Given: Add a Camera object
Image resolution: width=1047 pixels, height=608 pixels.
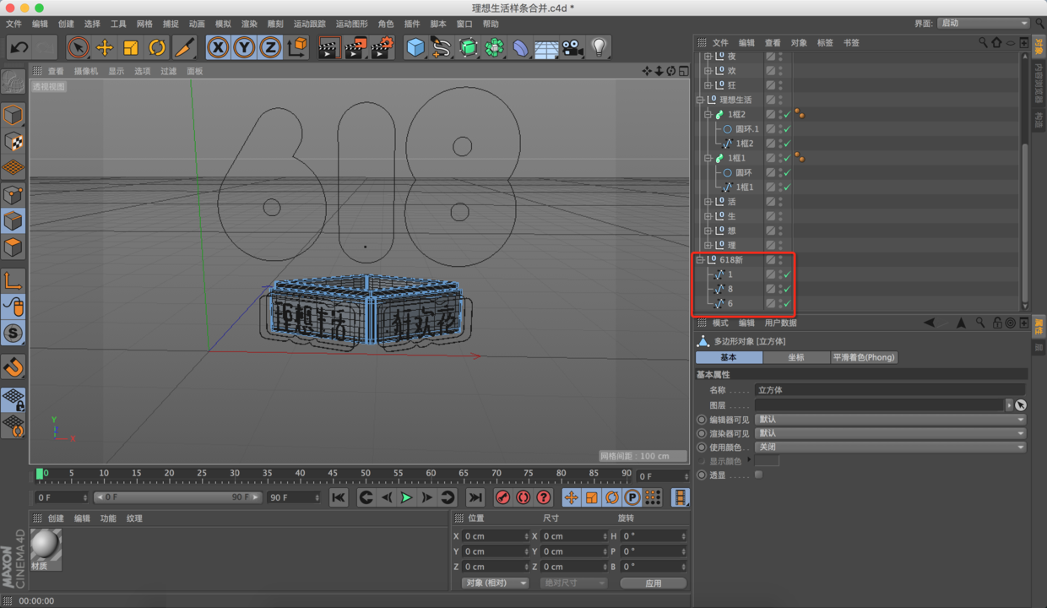Looking at the screenshot, I should tap(572, 47).
